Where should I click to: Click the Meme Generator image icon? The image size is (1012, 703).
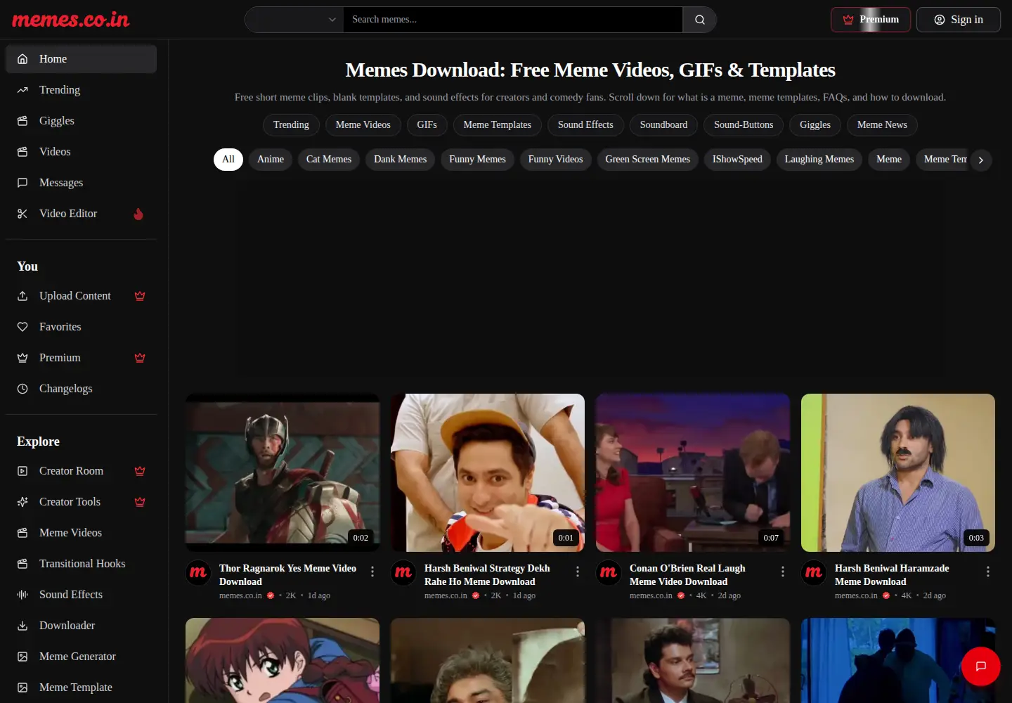pos(22,657)
